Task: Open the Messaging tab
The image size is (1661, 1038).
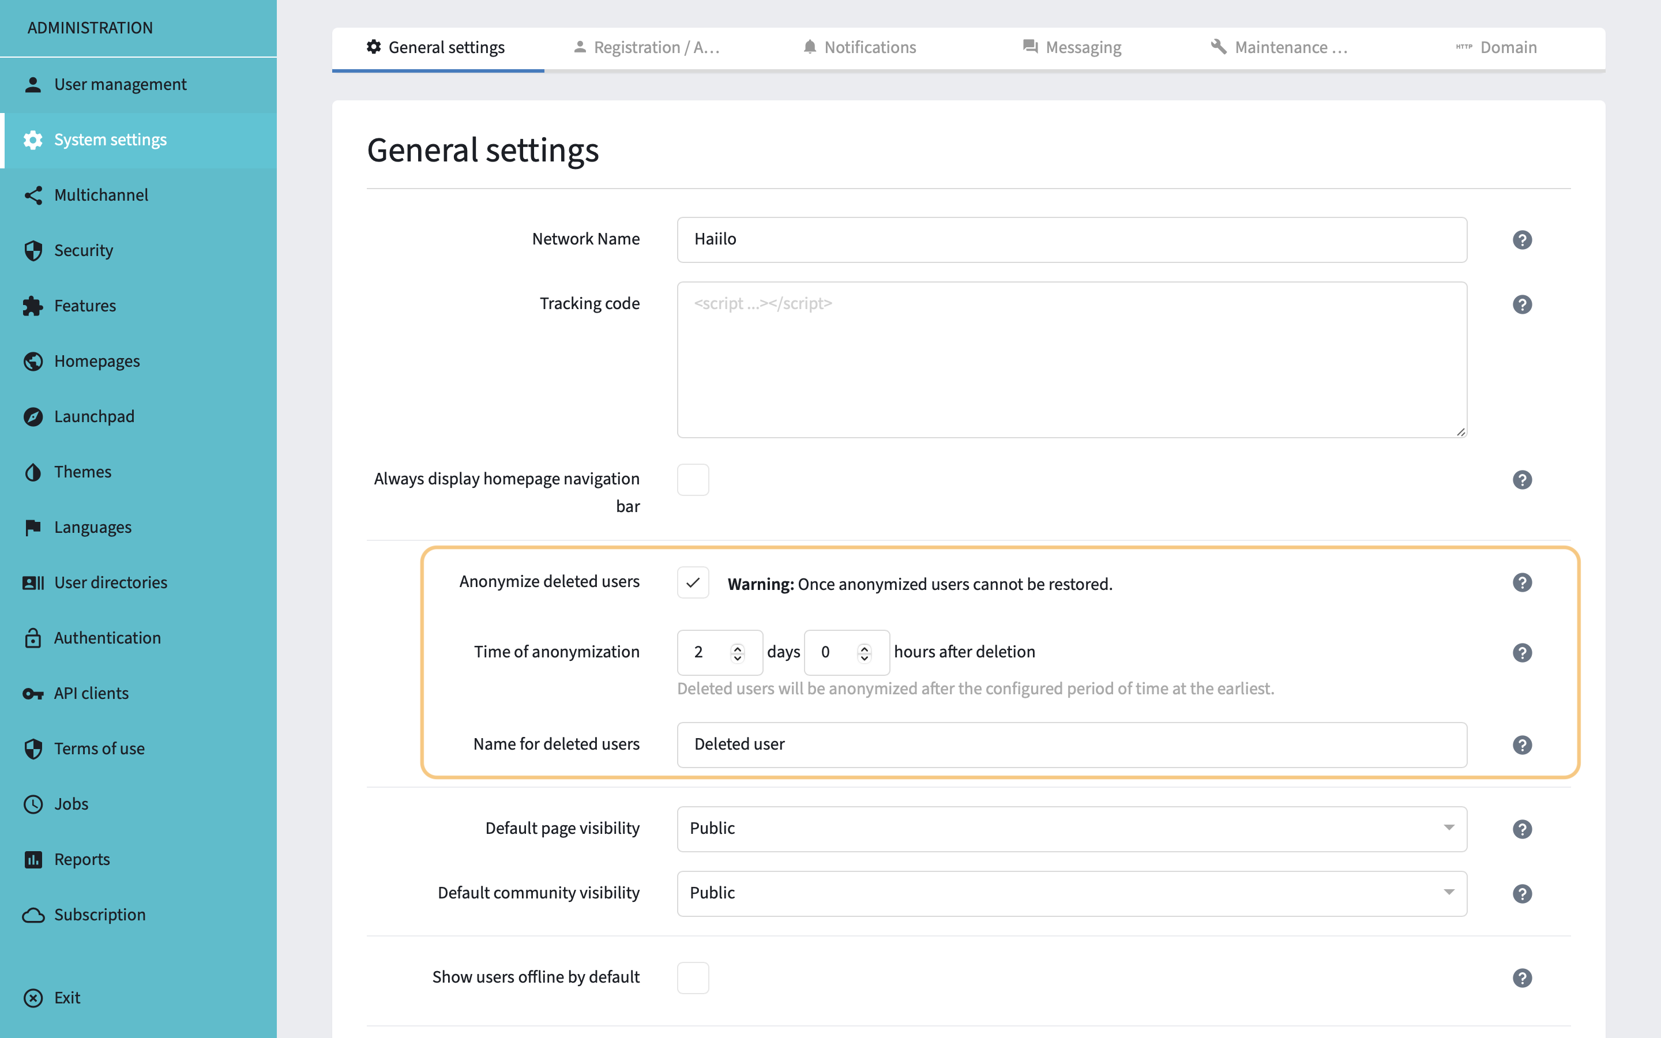Action: (1072, 47)
